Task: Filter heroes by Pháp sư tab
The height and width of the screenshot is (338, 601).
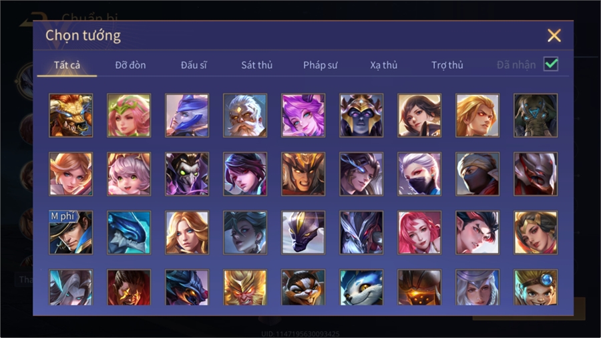Action: [x=321, y=65]
